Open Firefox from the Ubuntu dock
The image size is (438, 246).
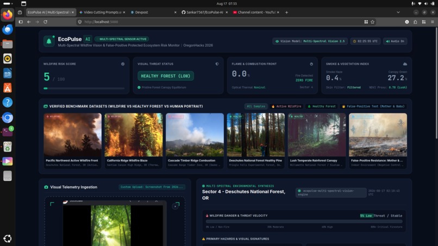pyautogui.click(x=8, y=15)
